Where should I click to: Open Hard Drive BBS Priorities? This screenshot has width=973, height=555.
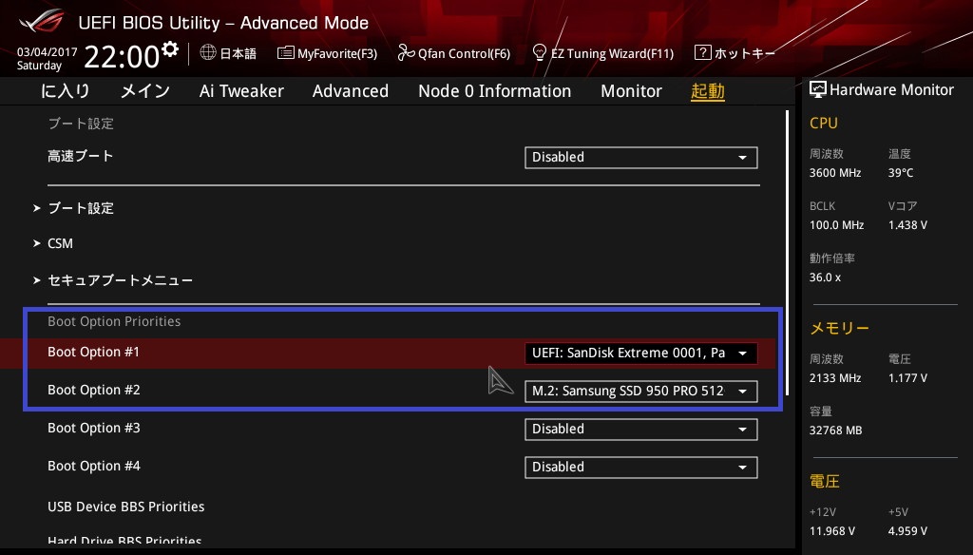124,540
